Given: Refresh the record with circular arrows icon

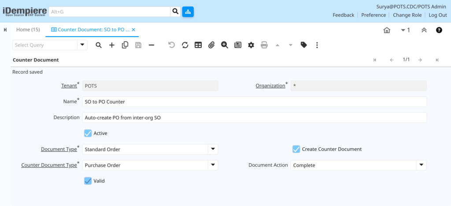Looking at the screenshot, I should pyautogui.click(x=185, y=45).
